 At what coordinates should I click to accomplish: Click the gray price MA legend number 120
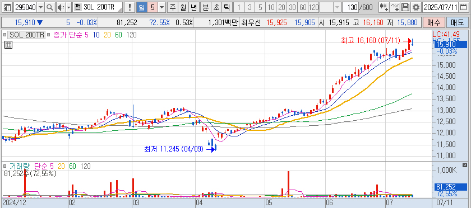pos(131,35)
